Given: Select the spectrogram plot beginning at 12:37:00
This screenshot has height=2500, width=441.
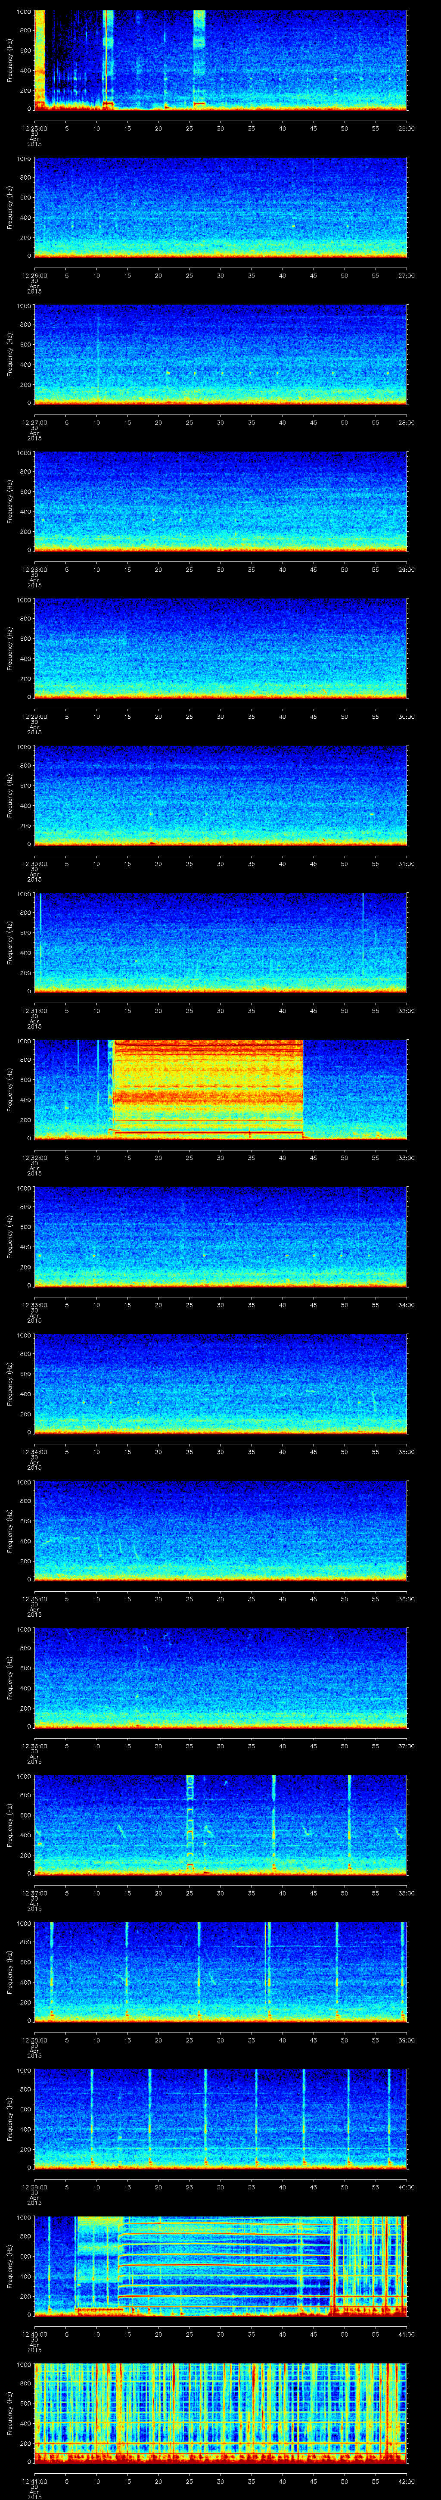Looking at the screenshot, I should [220, 1824].
